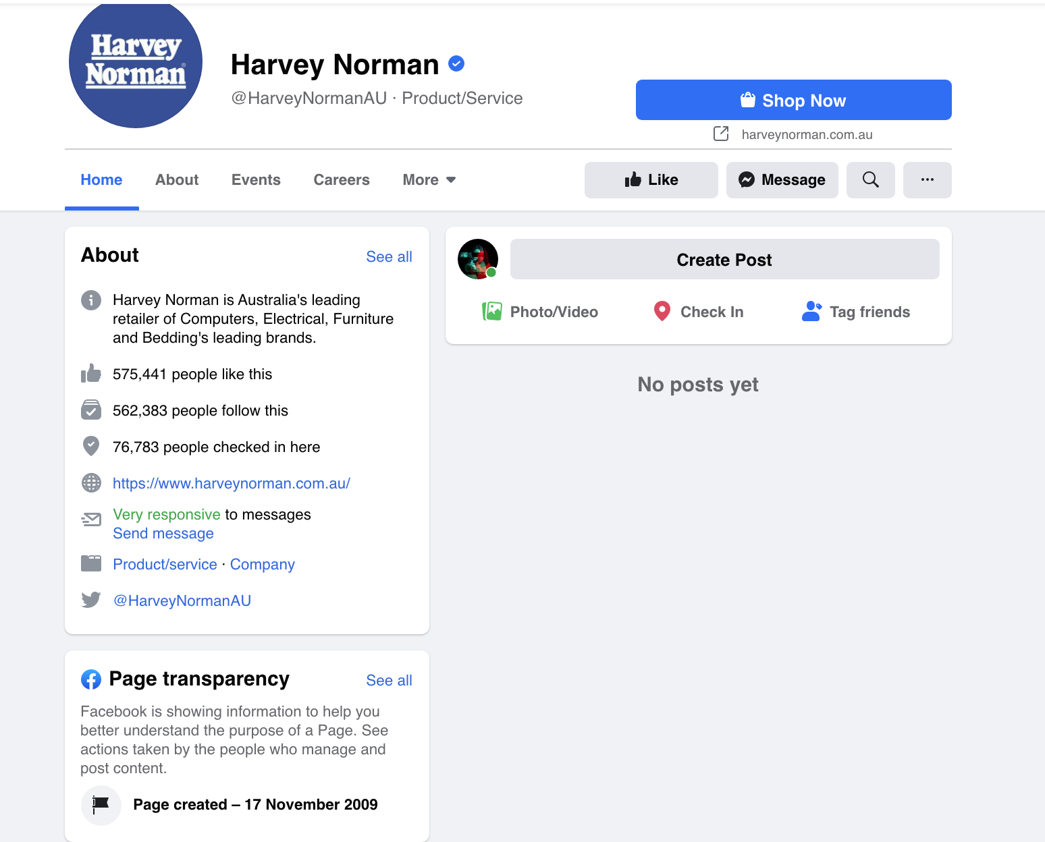Add a Photo/Video to post
Screen dimensions: 1045x842
tap(540, 312)
